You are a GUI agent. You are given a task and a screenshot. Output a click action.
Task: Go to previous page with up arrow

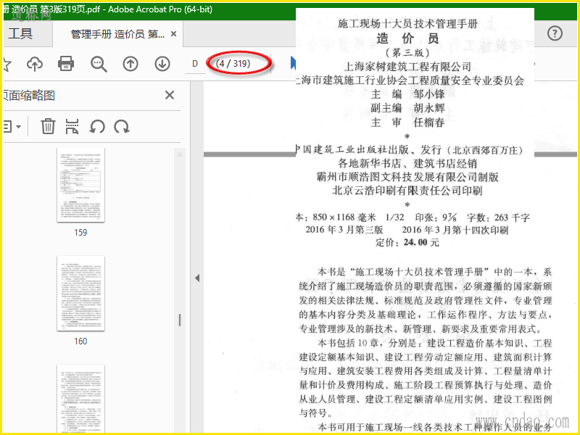click(x=130, y=64)
